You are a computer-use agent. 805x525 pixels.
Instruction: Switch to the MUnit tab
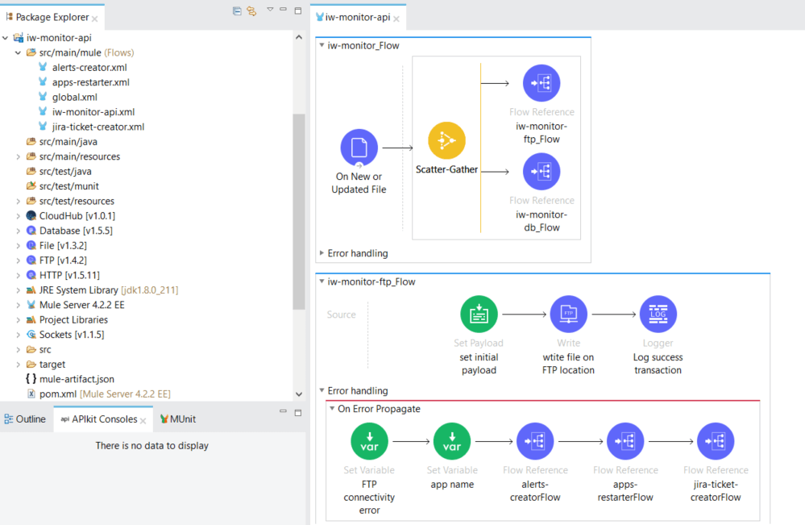[x=177, y=419]
